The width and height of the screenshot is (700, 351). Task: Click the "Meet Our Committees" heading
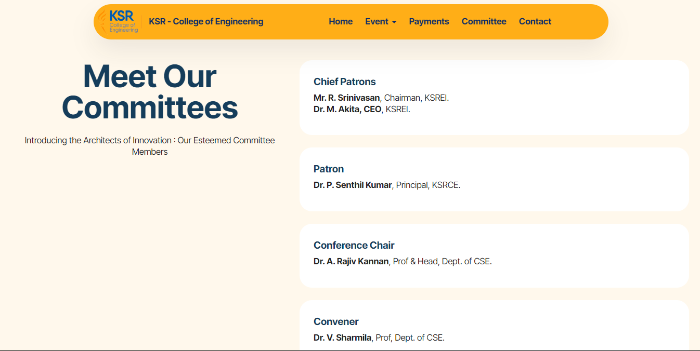pos(150,92)
